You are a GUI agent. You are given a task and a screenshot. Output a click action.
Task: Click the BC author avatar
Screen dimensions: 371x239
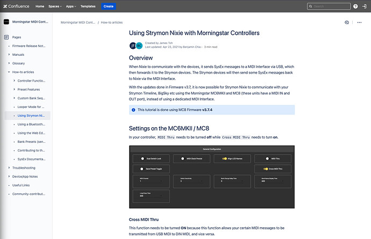tap(139, 46)
